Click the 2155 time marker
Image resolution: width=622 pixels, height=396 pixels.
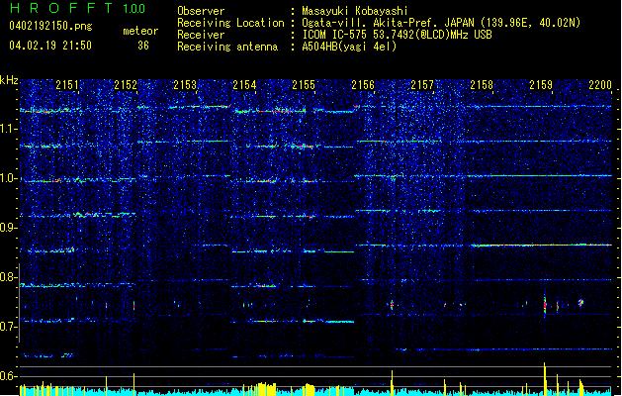[304, 85]
